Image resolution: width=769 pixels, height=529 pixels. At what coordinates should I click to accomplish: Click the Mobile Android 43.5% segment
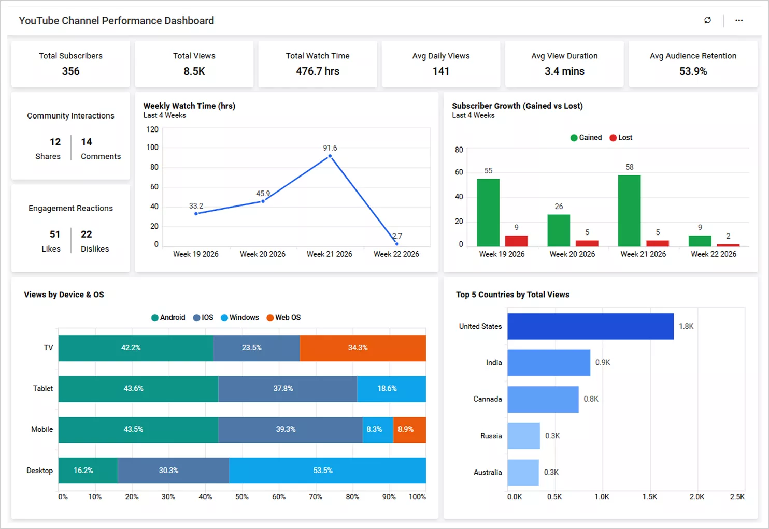138,430
